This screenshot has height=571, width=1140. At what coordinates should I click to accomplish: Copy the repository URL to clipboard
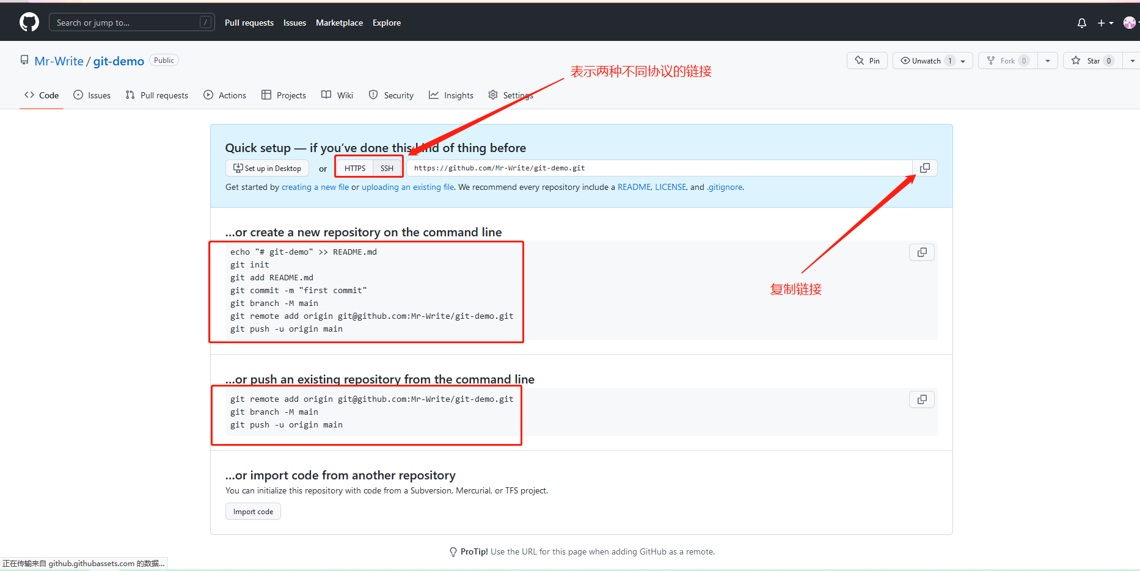coord(925,168)
